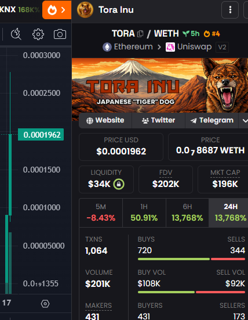Click the MKT CAP label
The width and height of the screenshot is (248, 320).
225,172
